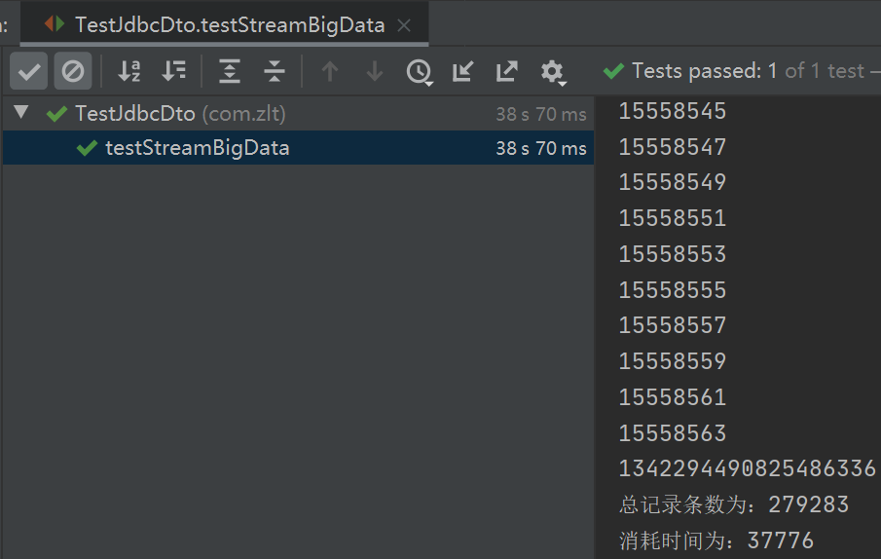This screenshot has height=559, width=881.
Task: Click console line 15558561
Action: pyautogui.click(x=673, y=397)
